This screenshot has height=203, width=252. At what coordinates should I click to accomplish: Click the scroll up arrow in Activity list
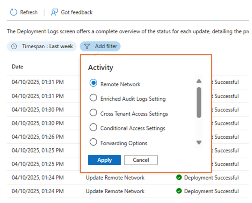tap(199, 81)
